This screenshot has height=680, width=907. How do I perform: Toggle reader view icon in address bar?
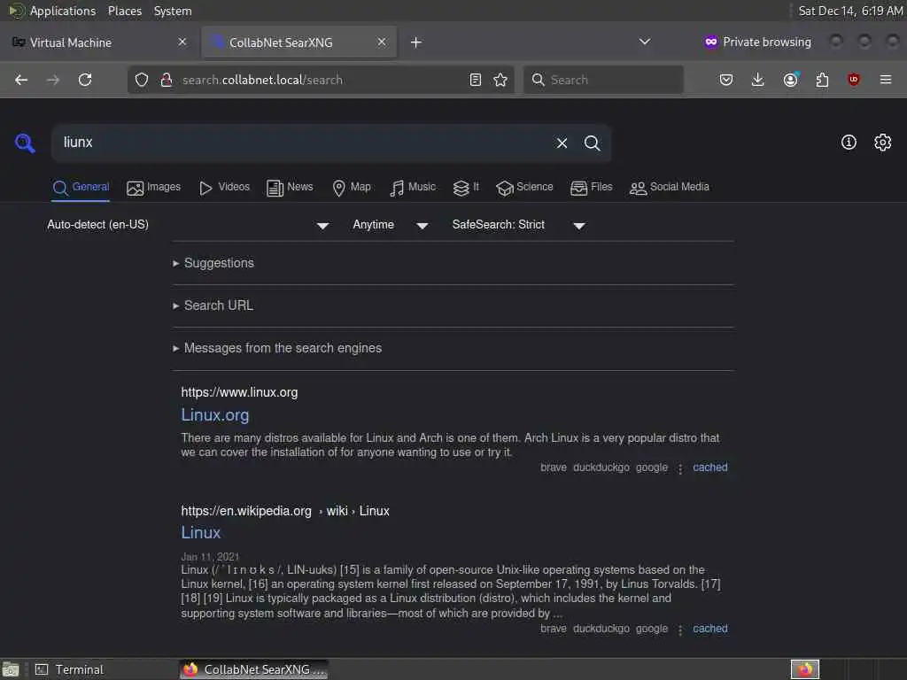pos(475,80)
